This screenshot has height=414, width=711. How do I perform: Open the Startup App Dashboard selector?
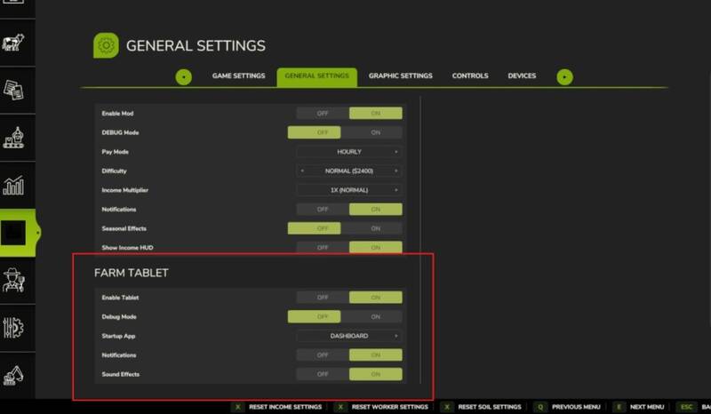point(348,336)
